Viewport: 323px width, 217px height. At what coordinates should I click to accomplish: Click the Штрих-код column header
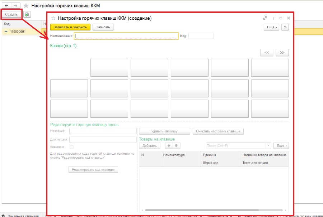pyautogui.click(x=221, y=163)
